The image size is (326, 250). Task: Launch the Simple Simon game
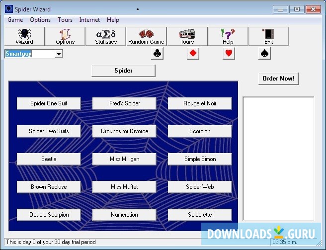pos(200,159)
